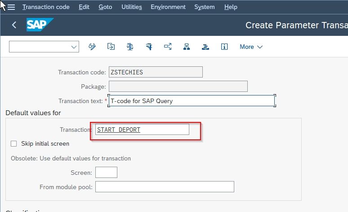
Task: Click the Information (i) toolbar icon
Action: [224, 47]
